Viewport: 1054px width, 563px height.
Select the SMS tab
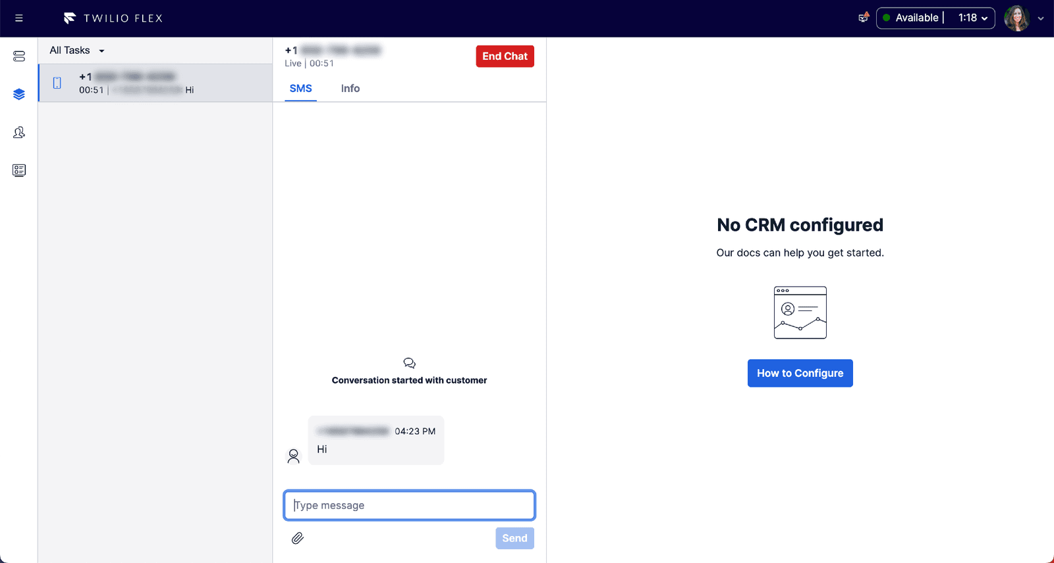(300, 89)
